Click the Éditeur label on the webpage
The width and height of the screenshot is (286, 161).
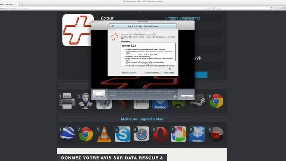[x=107, y=18]
